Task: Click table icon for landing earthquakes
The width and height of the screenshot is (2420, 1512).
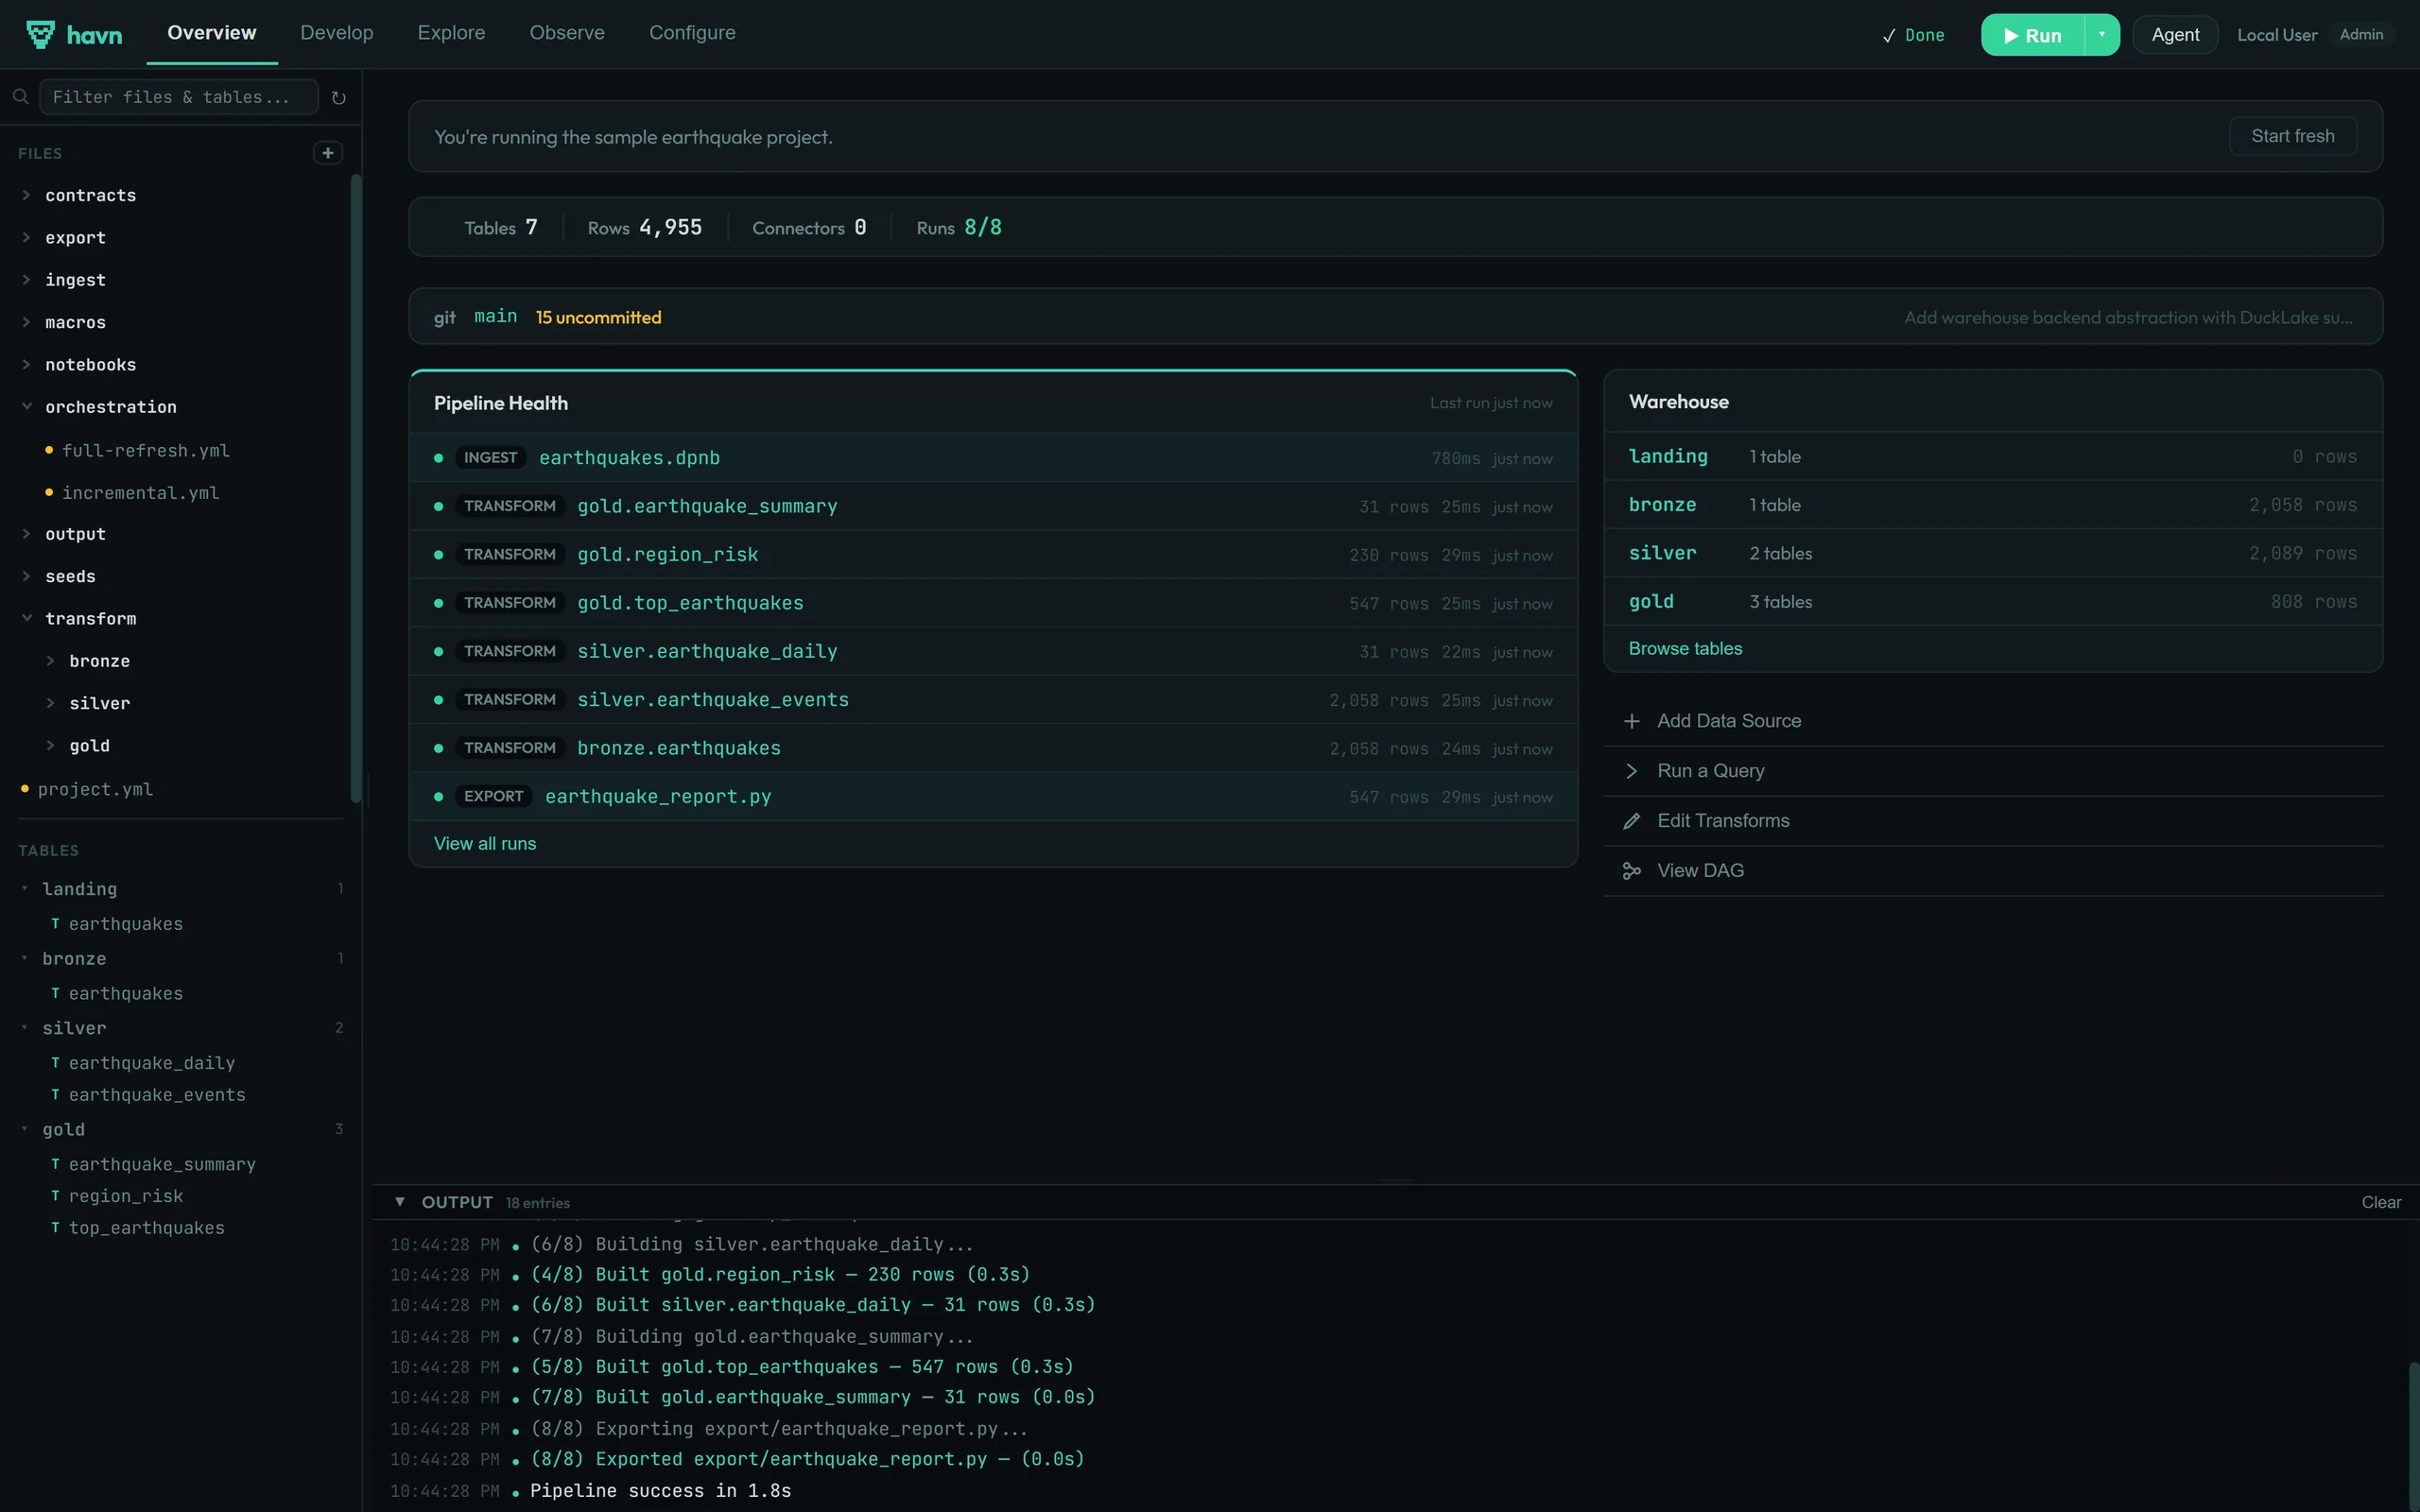Action: pyautogui.click(x=55, y=924)
